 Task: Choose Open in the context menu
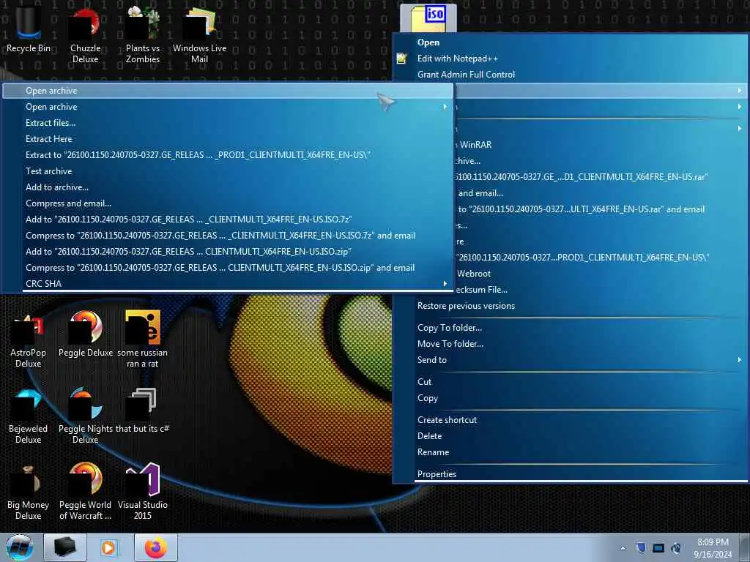tap(570, 42)
